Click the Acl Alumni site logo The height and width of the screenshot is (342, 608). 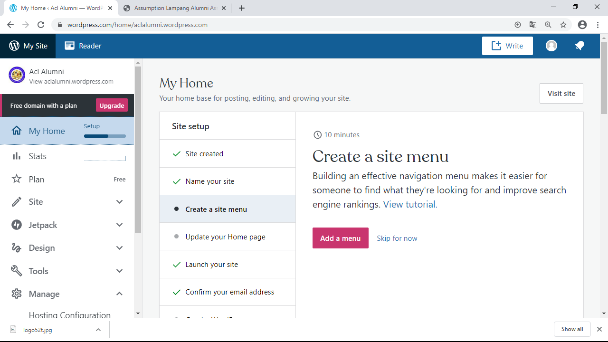[x=17, y=75]
